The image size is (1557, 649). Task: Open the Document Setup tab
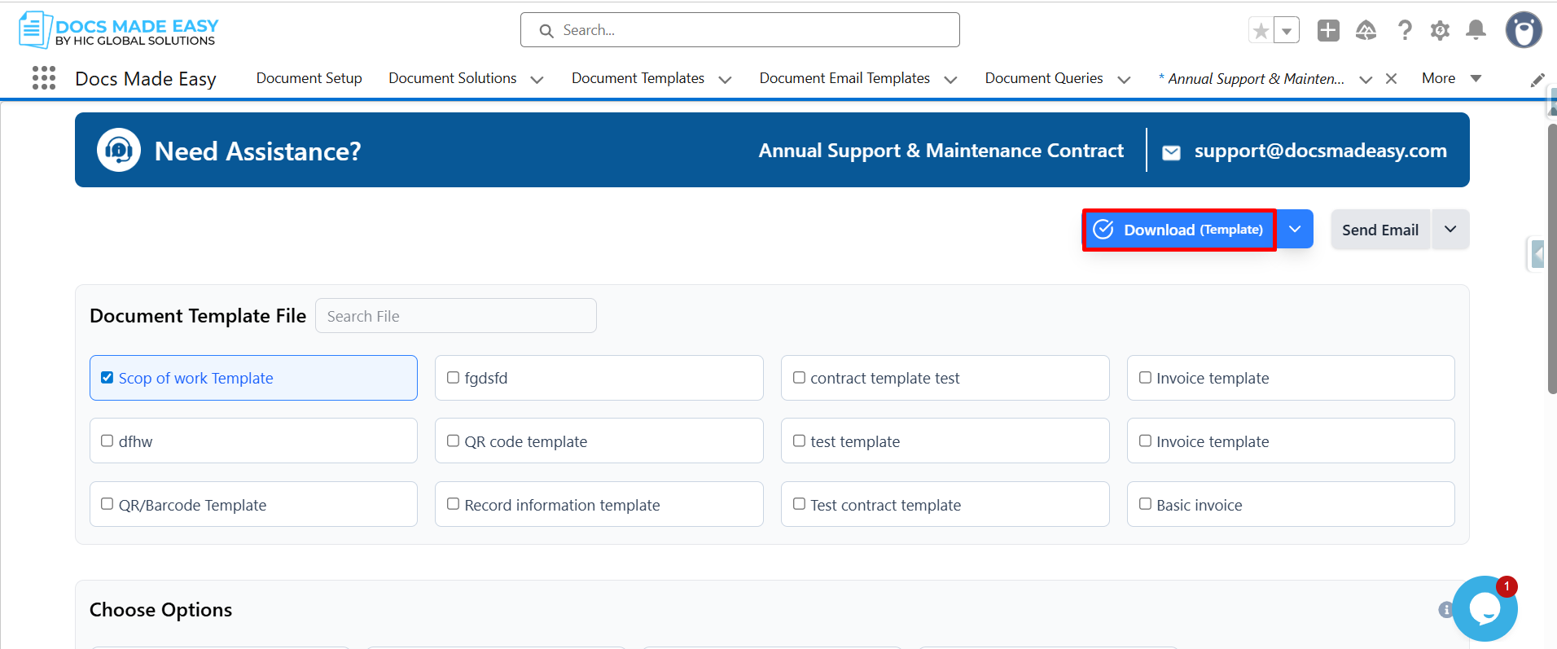[x=309, y=78]
